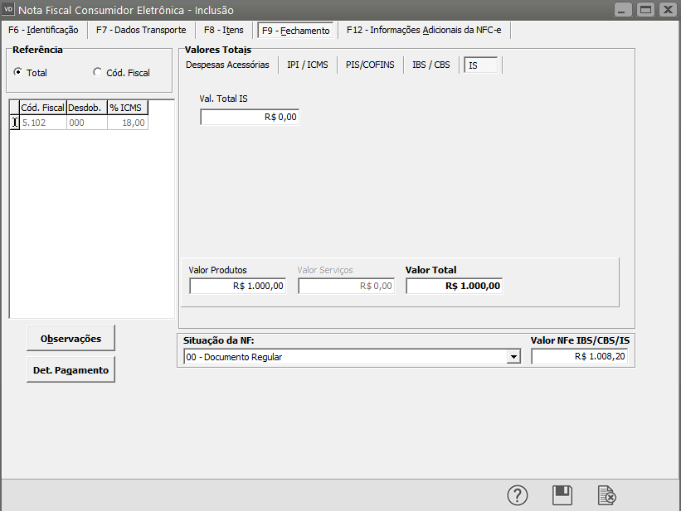Switch to F6 - Identificação tab

pos(43,30)
